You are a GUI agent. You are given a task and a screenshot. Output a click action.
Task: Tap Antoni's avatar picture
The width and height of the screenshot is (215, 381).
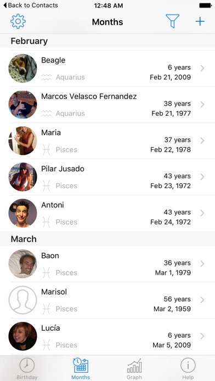(22, 213)
